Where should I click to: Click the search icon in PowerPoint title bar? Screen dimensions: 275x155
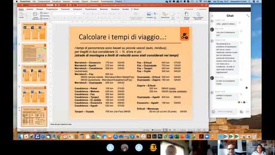[x=202, y=5]
